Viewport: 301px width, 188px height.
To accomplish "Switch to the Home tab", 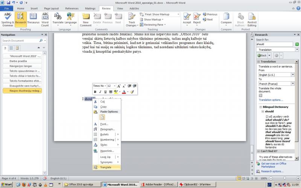I will tap(21, 8).
